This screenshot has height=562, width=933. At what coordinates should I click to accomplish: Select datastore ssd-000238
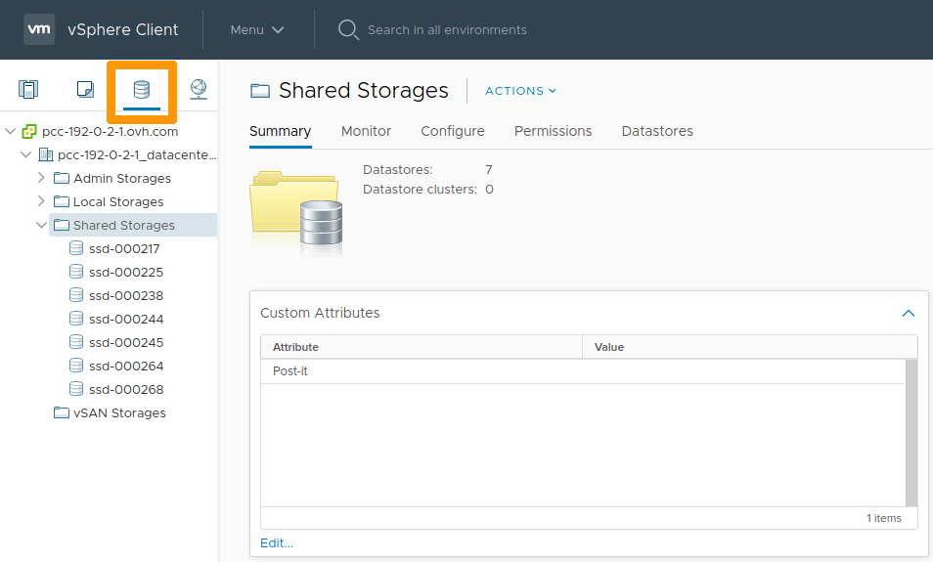126,295
